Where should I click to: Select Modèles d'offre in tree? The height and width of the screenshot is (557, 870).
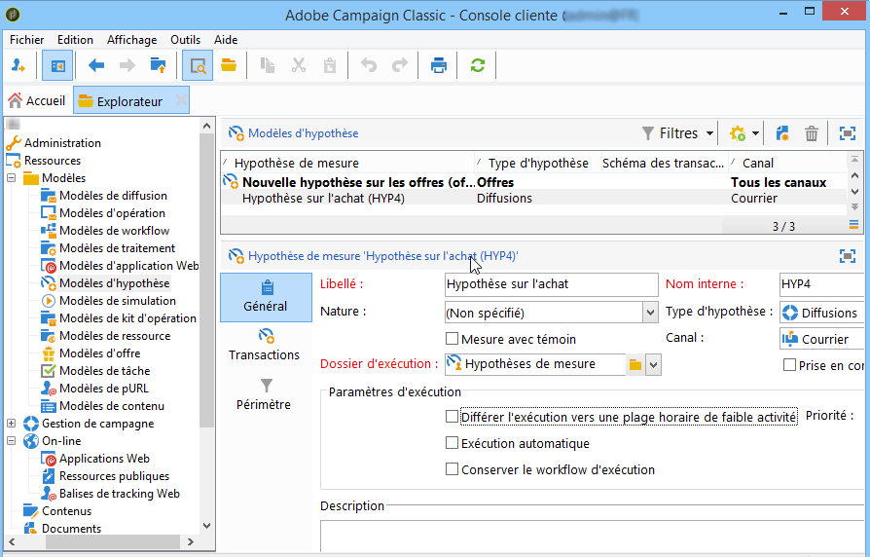point(100,353)
